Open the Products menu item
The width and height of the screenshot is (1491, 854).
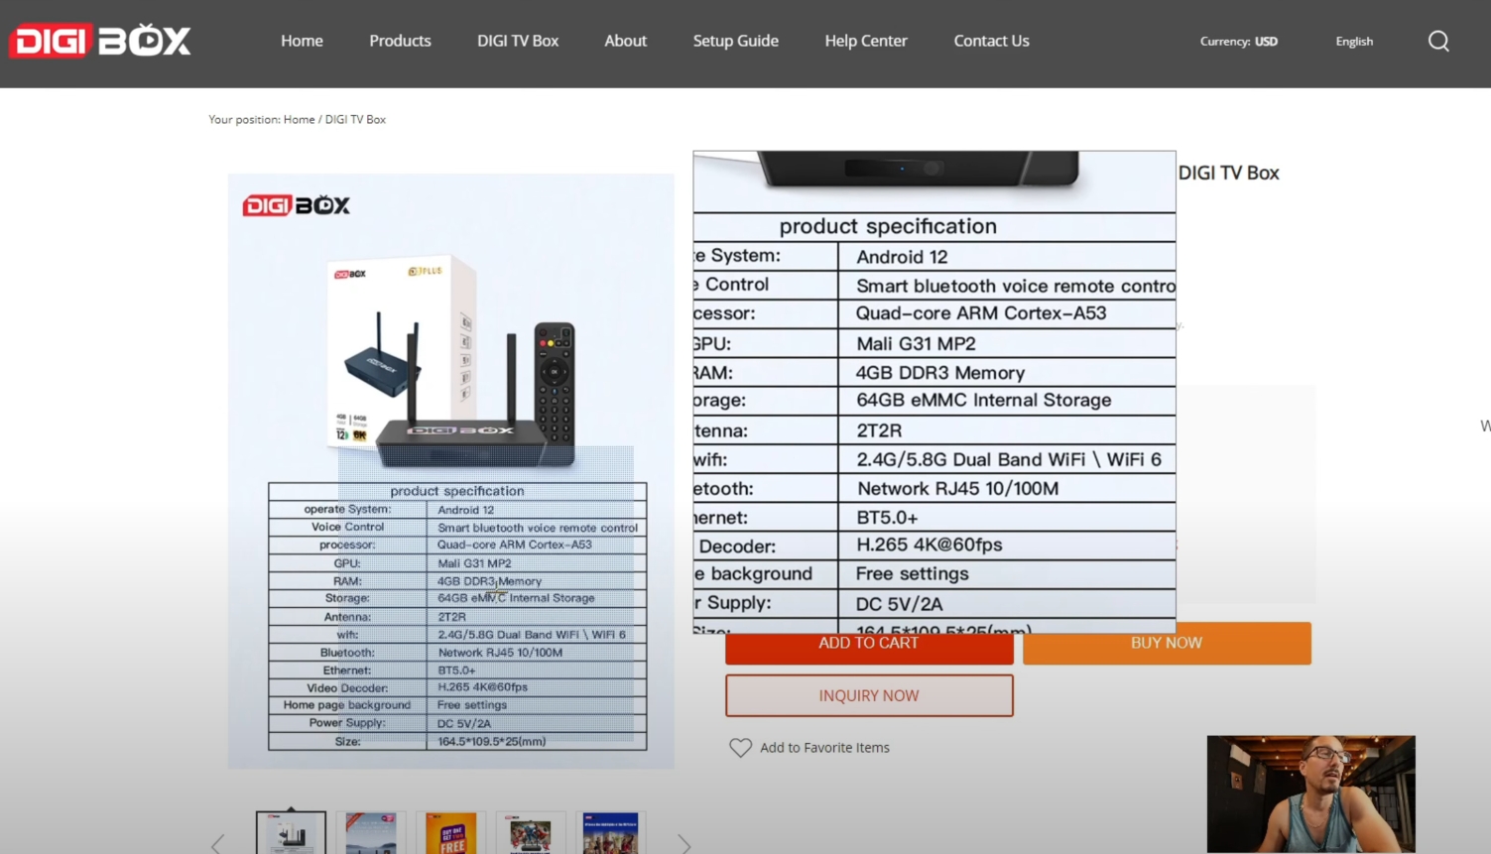click(400, 41)
